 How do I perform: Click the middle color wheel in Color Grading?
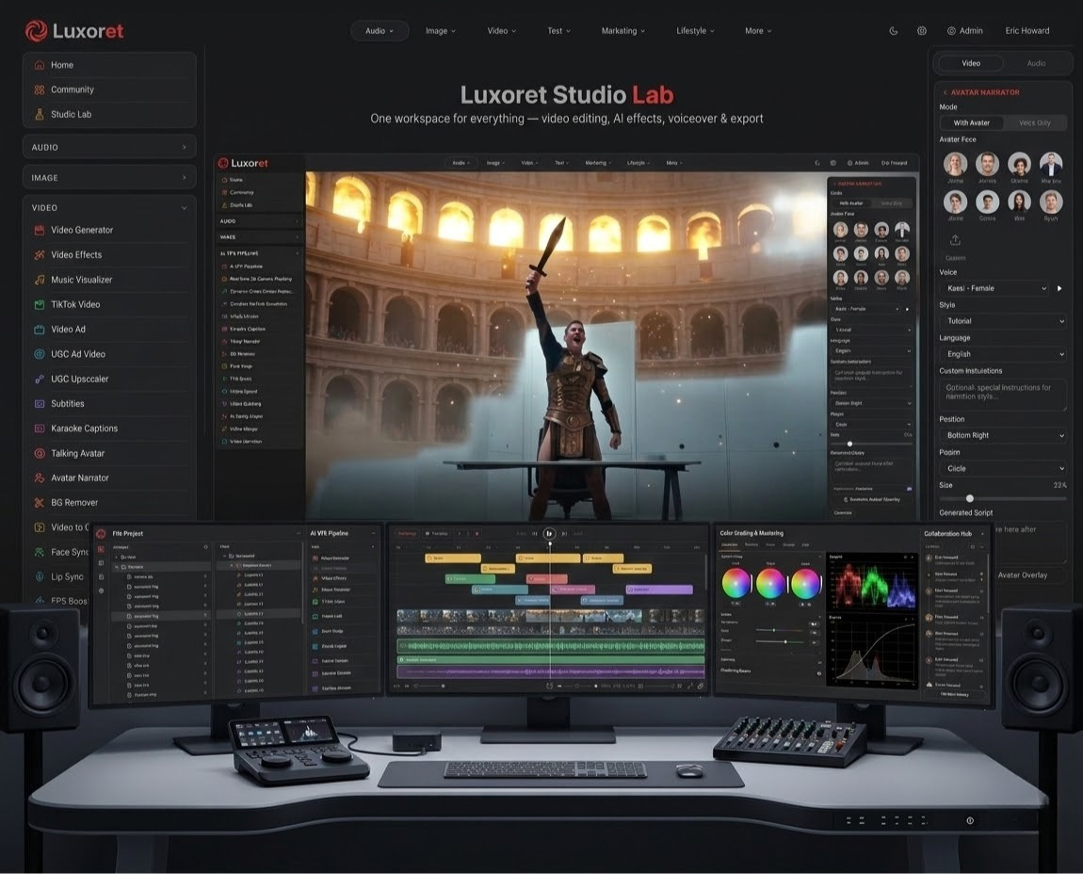(770, 584)
